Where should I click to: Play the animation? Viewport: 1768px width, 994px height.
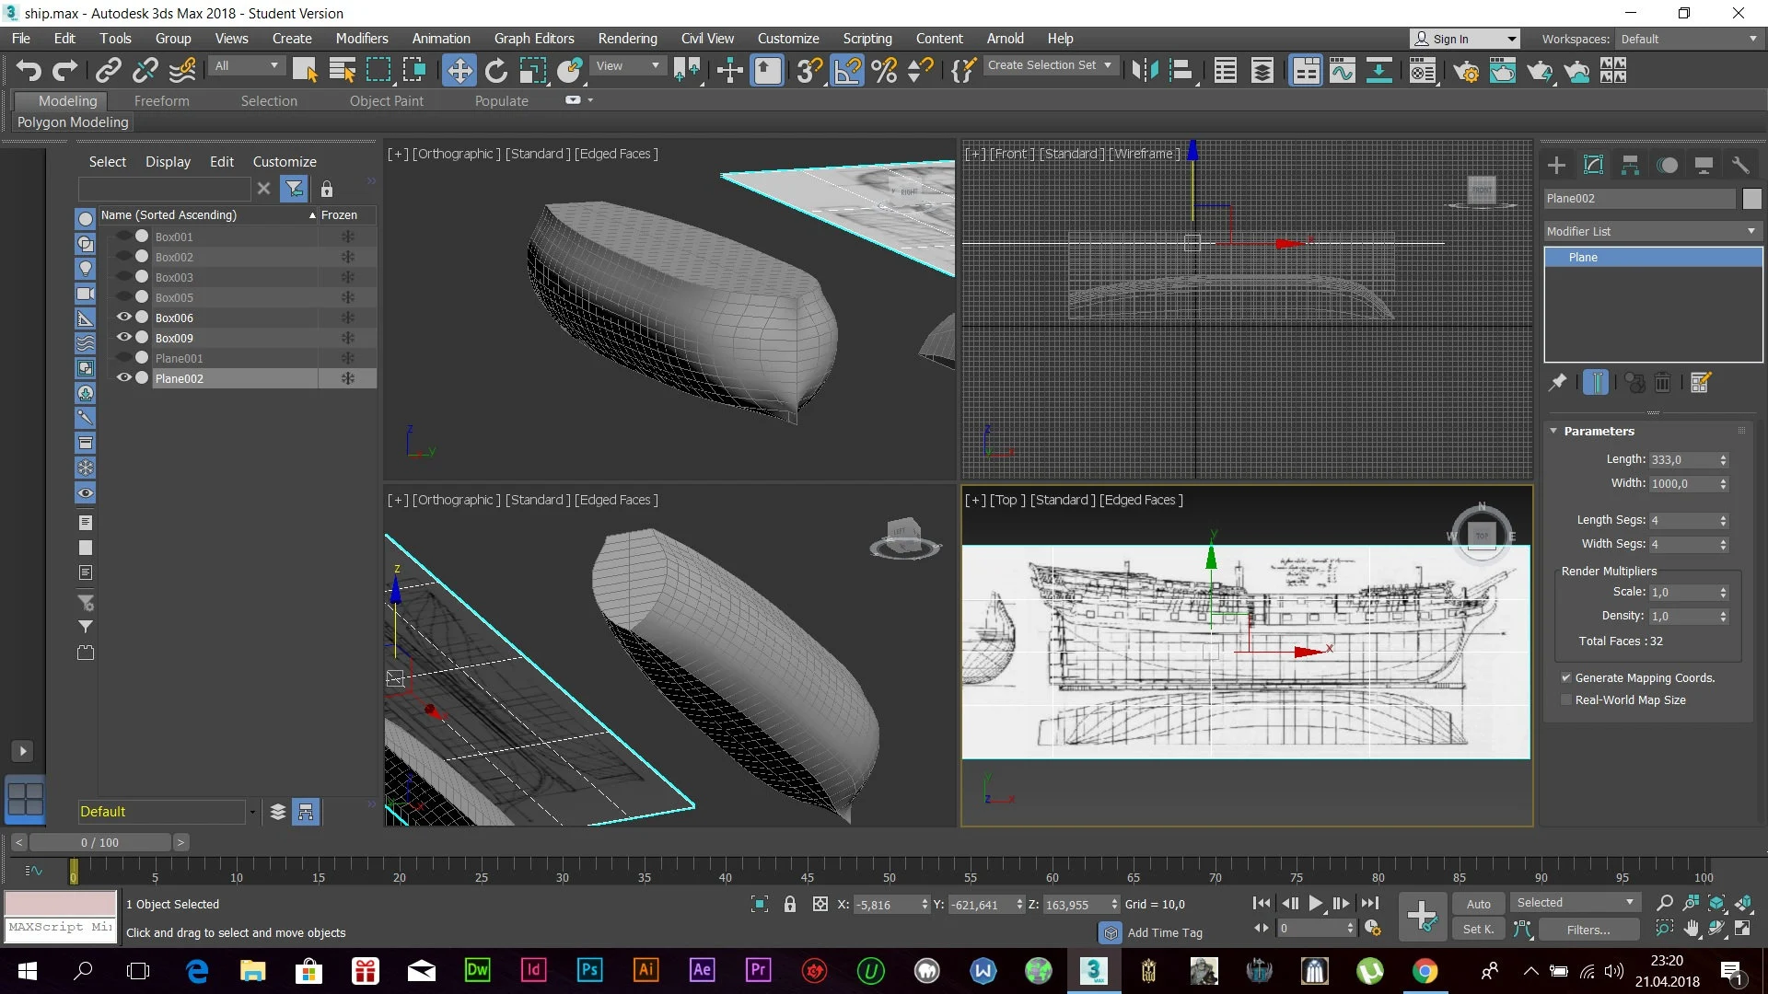(x=1315, y=904)
